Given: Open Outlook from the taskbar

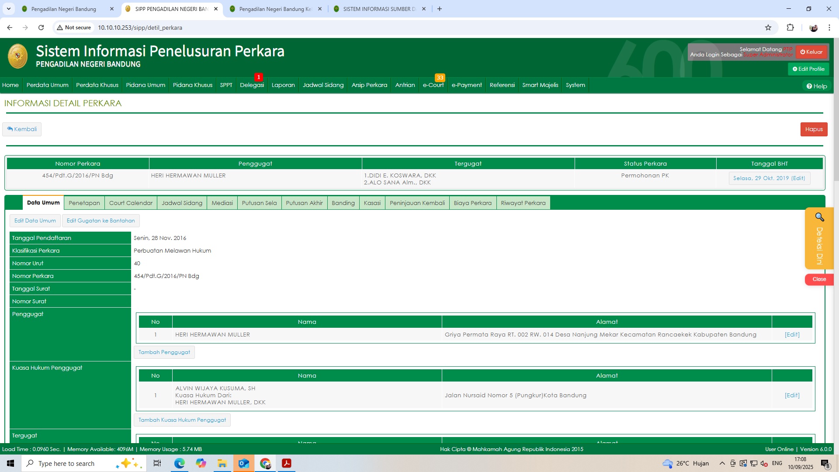Looking at the screenshot, I should point(244,463).
